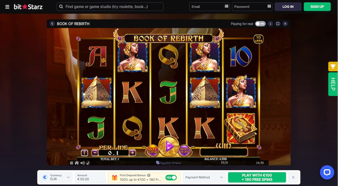Open the game paytable help question mark

[84, 153]
